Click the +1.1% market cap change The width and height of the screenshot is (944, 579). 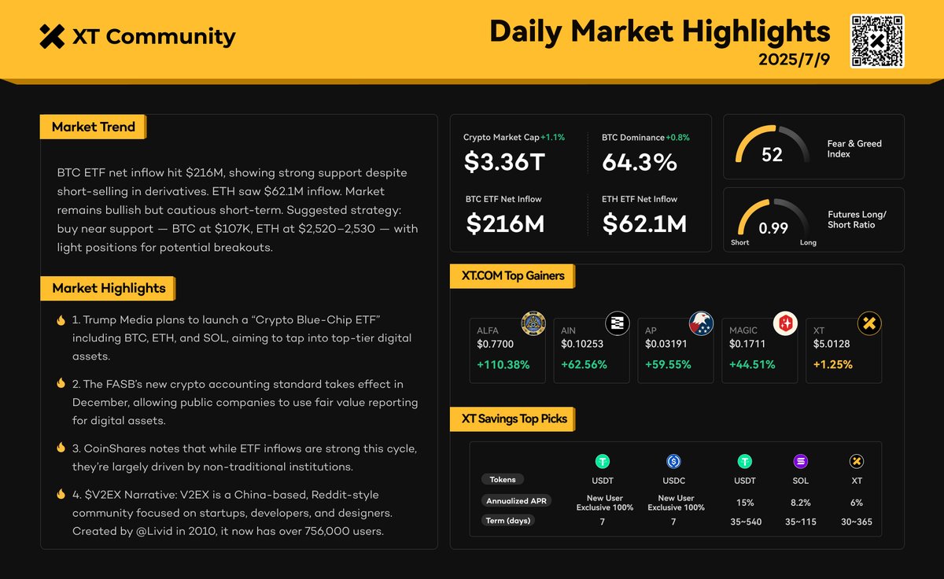[x=552, y=137]
